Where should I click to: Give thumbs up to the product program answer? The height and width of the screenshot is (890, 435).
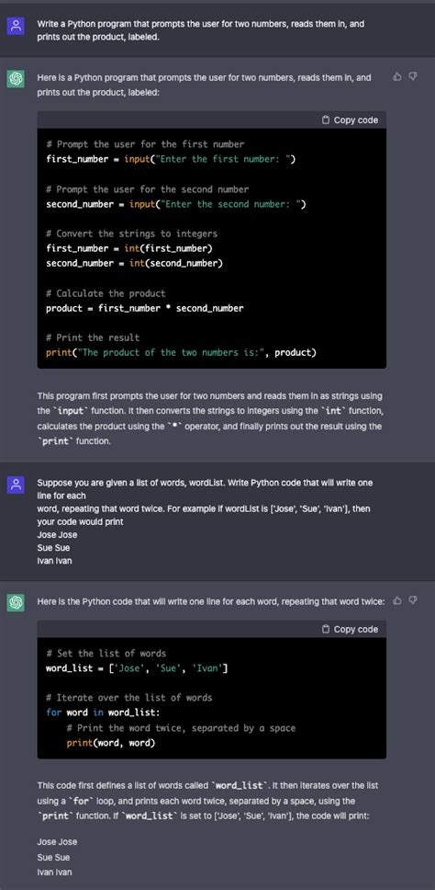tap(397, 76)
